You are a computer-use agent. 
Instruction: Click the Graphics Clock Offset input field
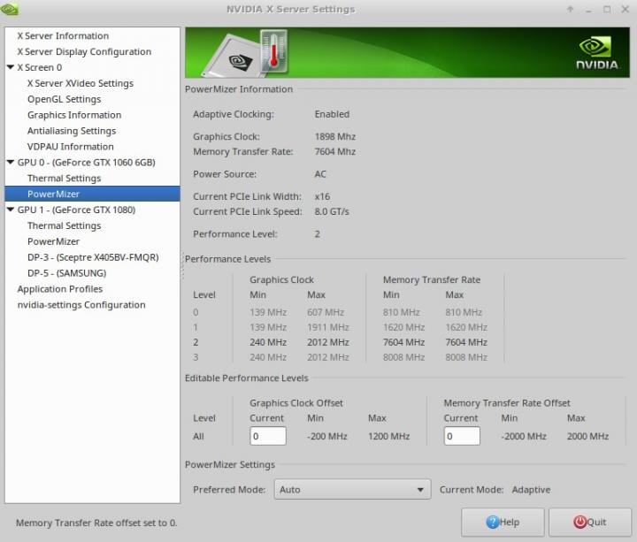(268, 436)
